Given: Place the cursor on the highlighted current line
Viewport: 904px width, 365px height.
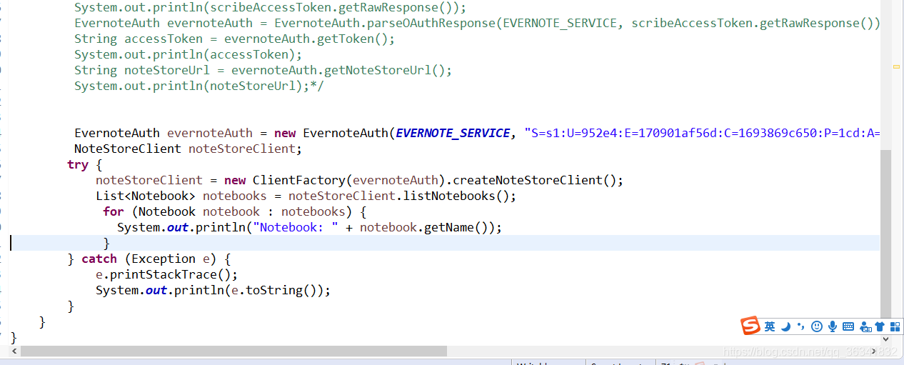Looking at the screenshot, I should click(446, 243).
